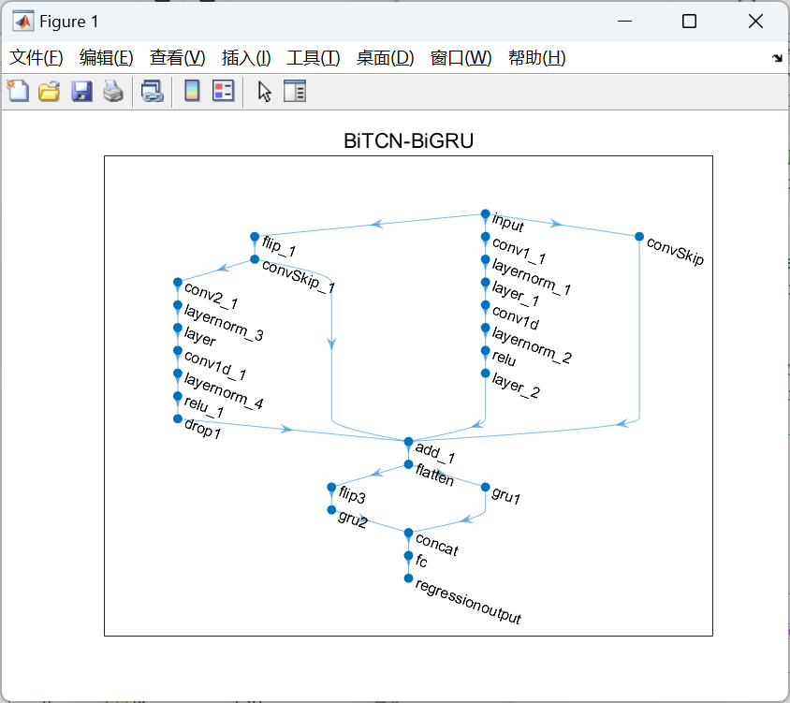Open the Property Inspector panel icon
This screenshot has width=790, height=703.
[x=295, y=91]
